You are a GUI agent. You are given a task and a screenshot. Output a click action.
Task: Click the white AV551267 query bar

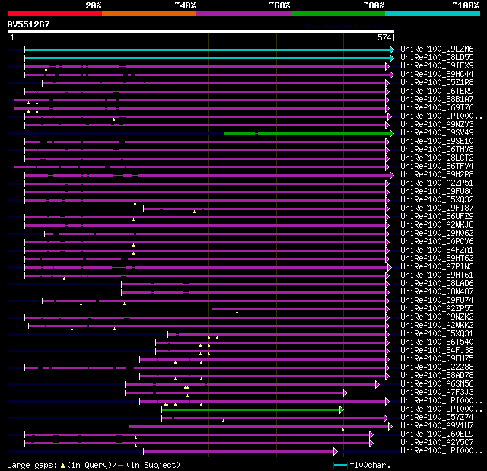[x=201, y=31]
